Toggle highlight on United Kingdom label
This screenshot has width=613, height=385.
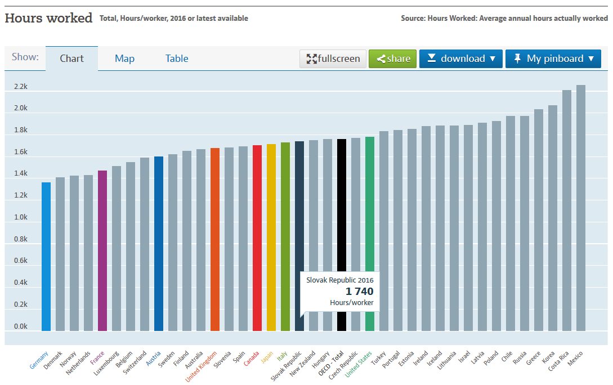(202, 366)
